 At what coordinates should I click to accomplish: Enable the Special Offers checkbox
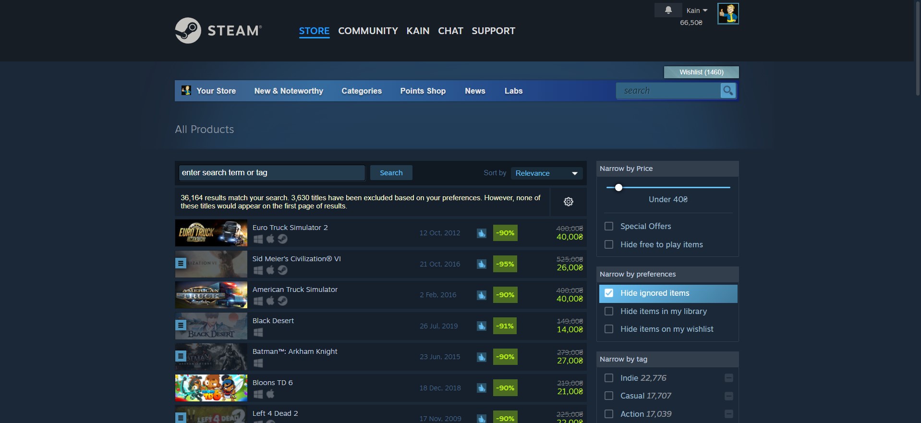click(x=609, y=226)
